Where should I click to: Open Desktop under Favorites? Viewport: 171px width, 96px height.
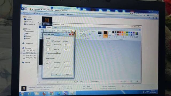click(28, 19)
